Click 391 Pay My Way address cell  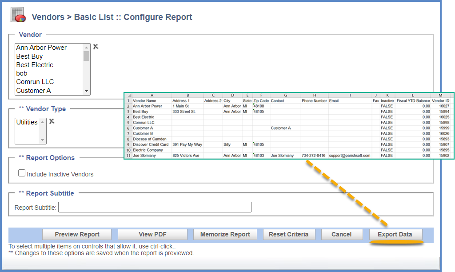pos(188,144)
